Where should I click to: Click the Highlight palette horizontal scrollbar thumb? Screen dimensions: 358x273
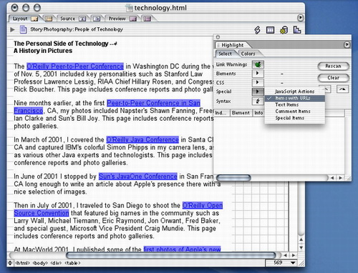coord(233,178)
